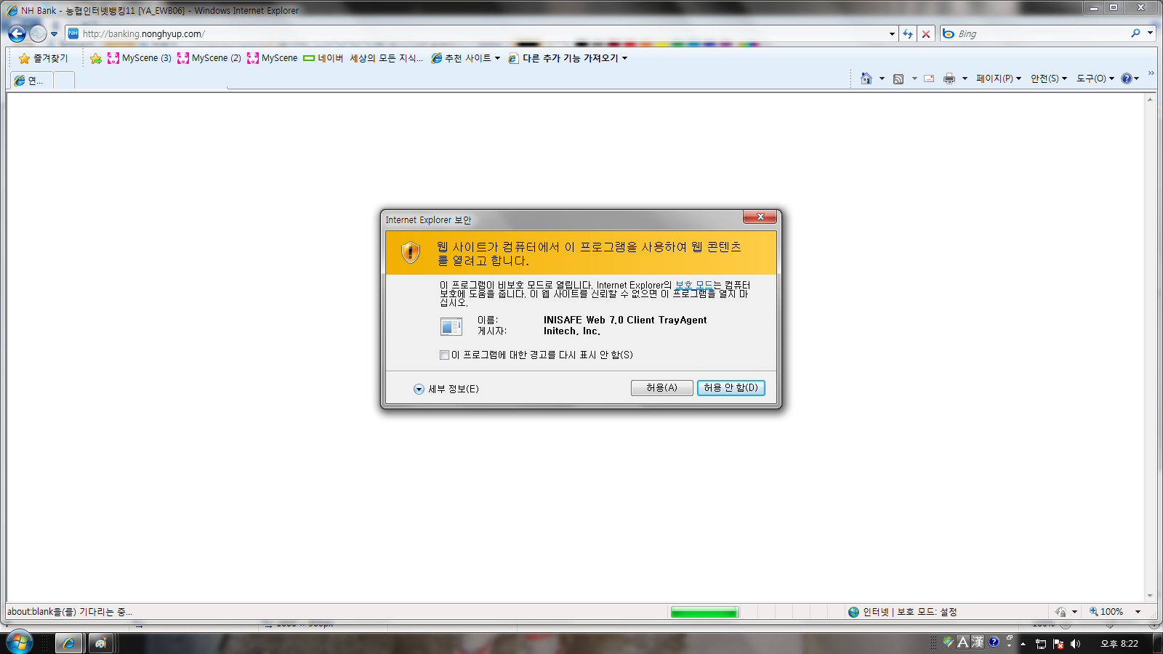Click the add to favorites bar star icon

(x=96, y=58)
